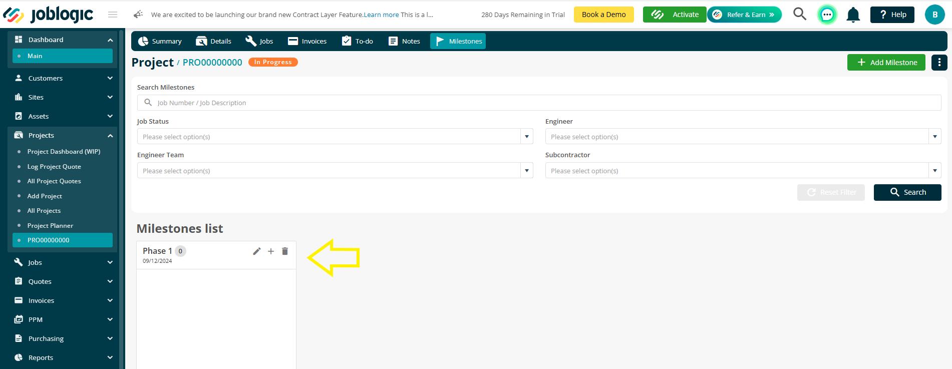Click the Book a Demo button
Screen dimensions: 952x369
[x=603, y=15]
